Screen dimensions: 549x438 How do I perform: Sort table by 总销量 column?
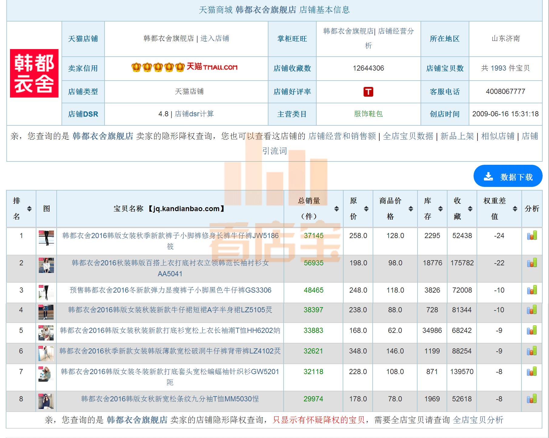tap(337, 209)
